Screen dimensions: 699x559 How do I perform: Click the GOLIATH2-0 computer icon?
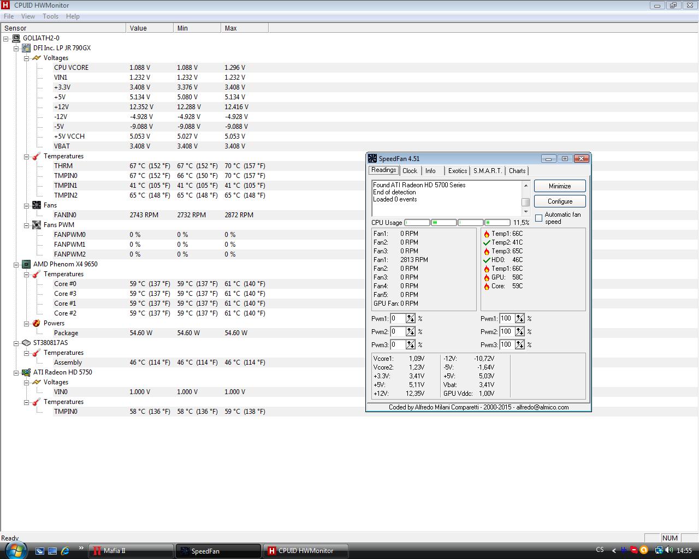tap(16, 38)
